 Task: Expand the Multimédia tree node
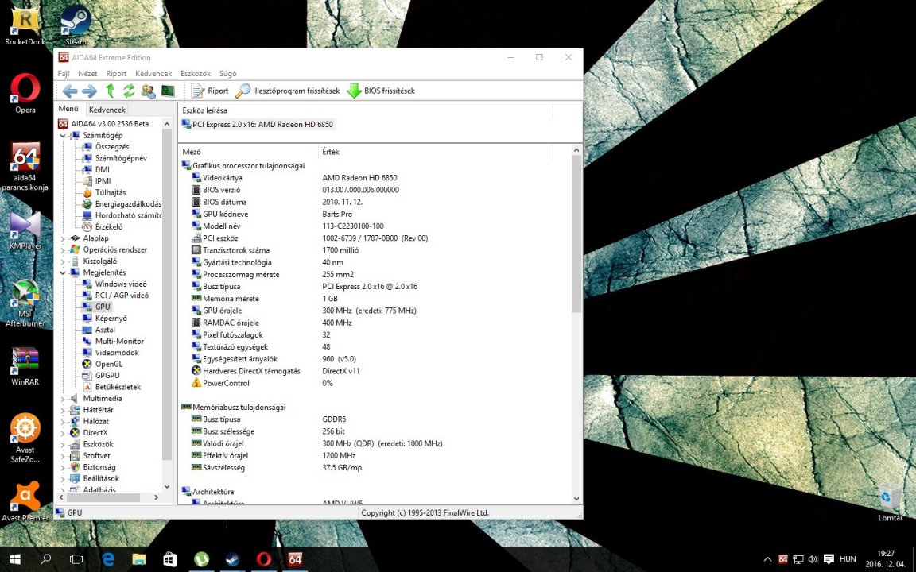[x=64, y=398]
